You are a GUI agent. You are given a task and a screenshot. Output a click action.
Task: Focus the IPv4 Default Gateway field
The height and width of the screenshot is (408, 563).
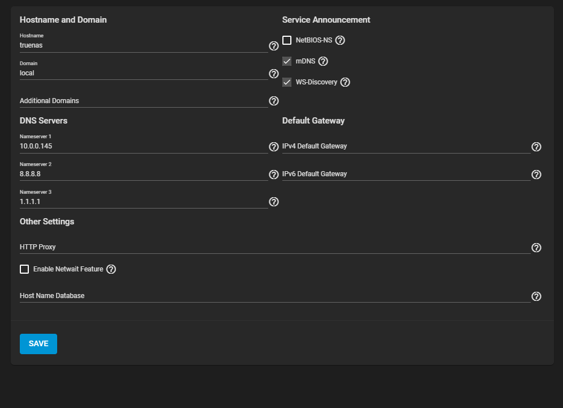click(x=406, y=146)
